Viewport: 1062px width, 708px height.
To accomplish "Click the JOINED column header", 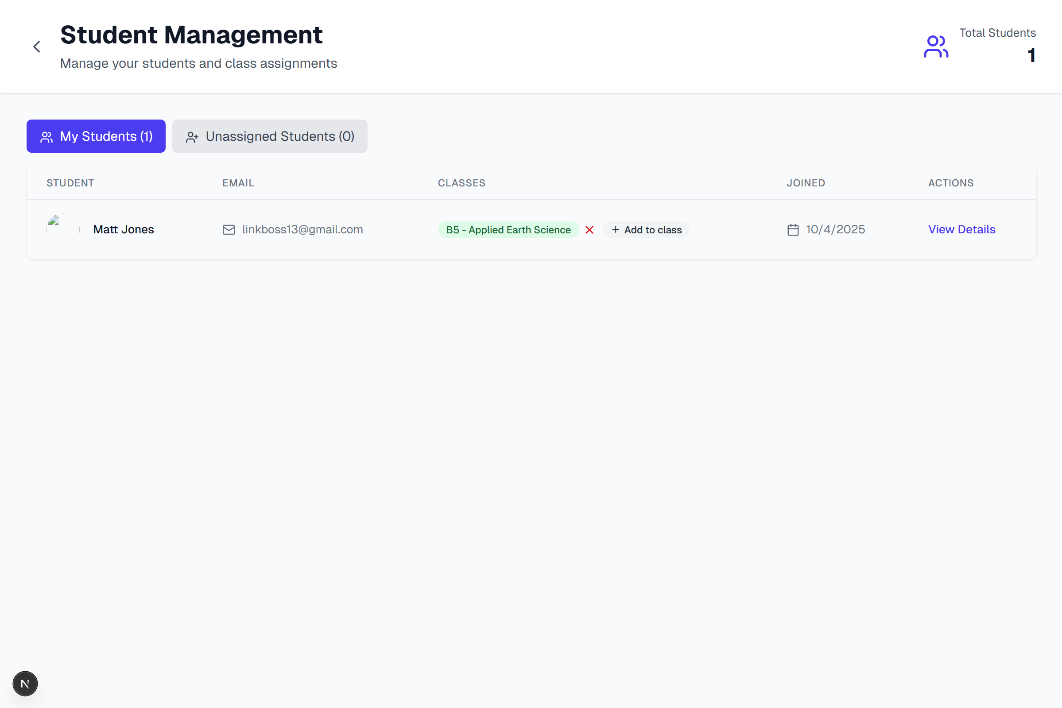I will pos(806,183).
